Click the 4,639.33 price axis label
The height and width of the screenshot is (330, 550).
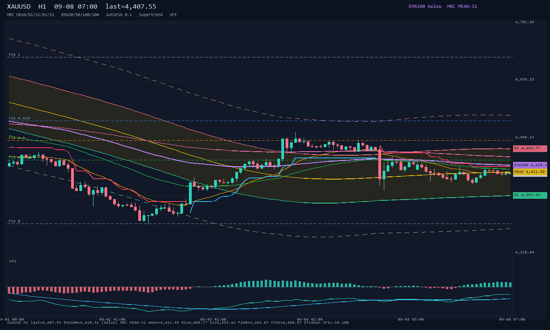tap(525, 79)
